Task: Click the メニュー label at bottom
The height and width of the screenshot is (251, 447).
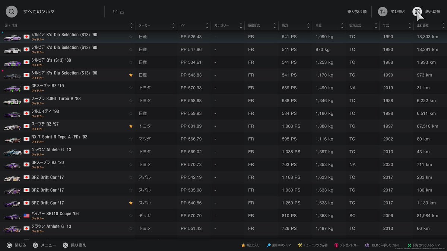Action: [x=48, y=245]
